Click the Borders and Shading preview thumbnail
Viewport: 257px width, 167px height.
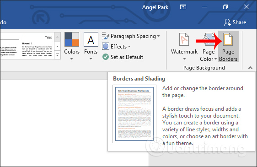[134, 114]
